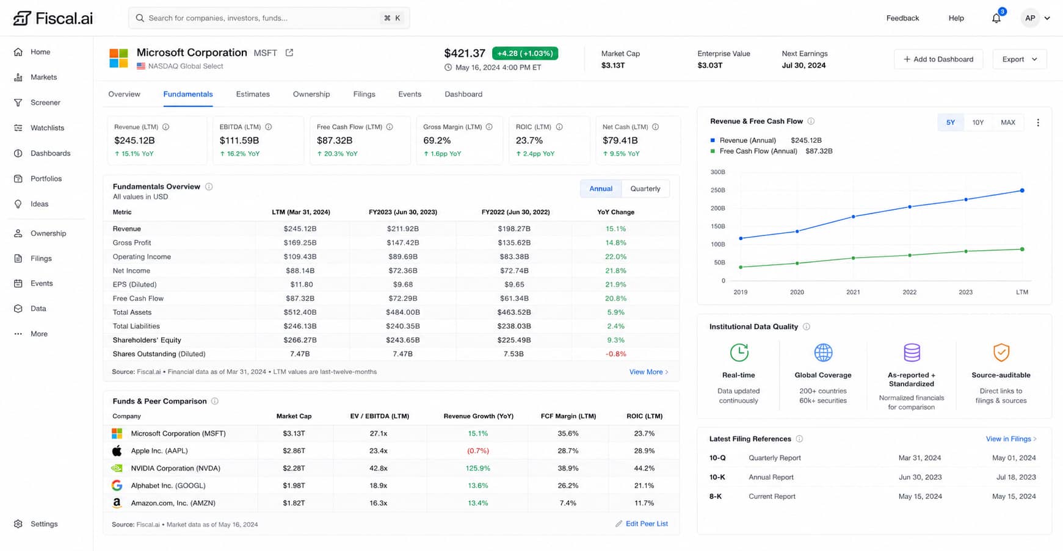Image resolution: width=1063 pixels, height=551 pixels.
Task: Open the Overview tab
Action: click(124, 94)
